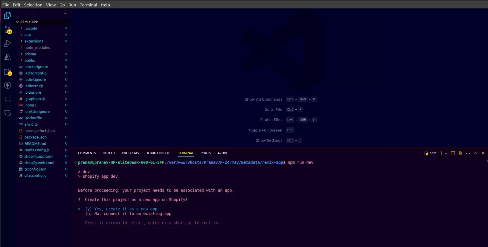The height and width of the screenshot is (247, 488).
Task: Open the JSON braces icon in activity bar
Action: pyautogui.click(x=8, y=99)
